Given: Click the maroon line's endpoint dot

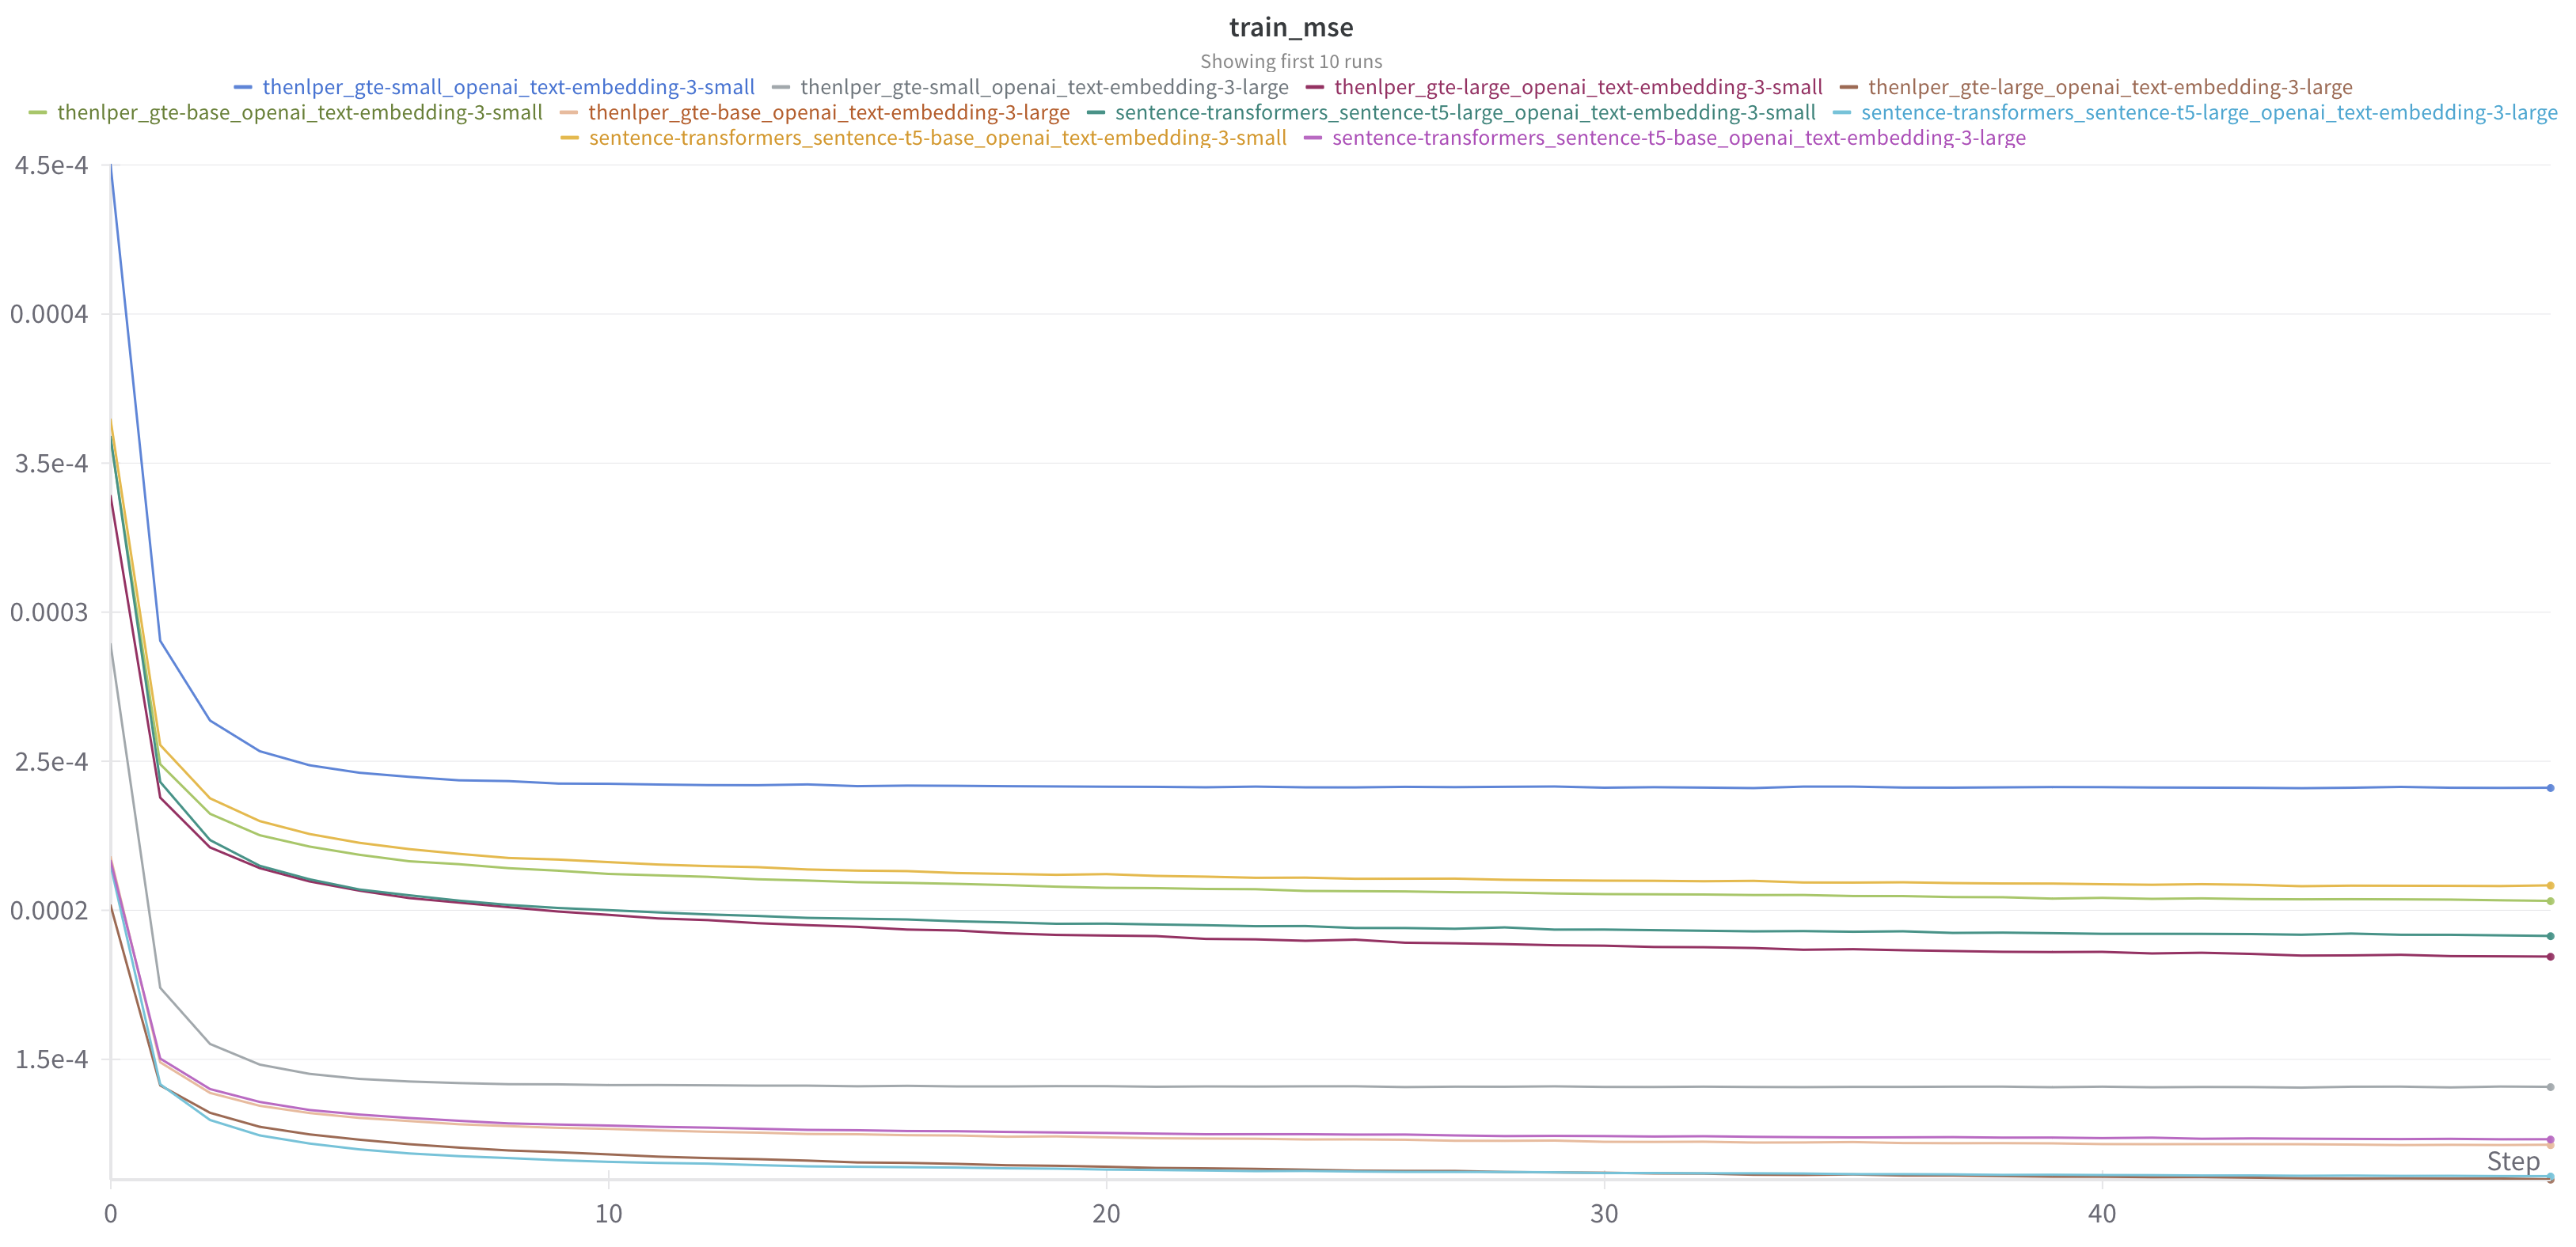Looking at the screenshot, I should [2550, 957].
